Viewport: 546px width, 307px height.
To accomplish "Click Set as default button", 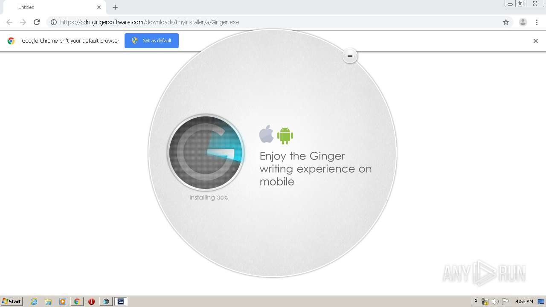I will coord(151,41).
